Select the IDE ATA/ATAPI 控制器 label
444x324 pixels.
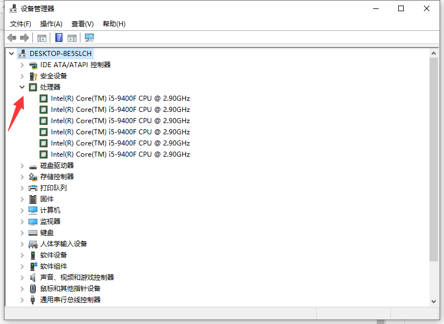75,65
